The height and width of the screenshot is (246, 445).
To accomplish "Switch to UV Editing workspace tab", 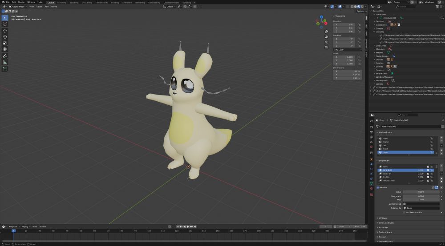I will pyautogui.click(x=87, y=3).
